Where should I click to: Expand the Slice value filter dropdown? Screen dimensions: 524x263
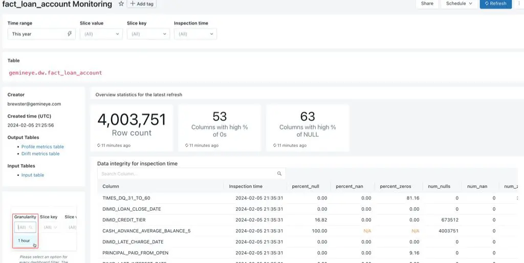pos(101,34)
